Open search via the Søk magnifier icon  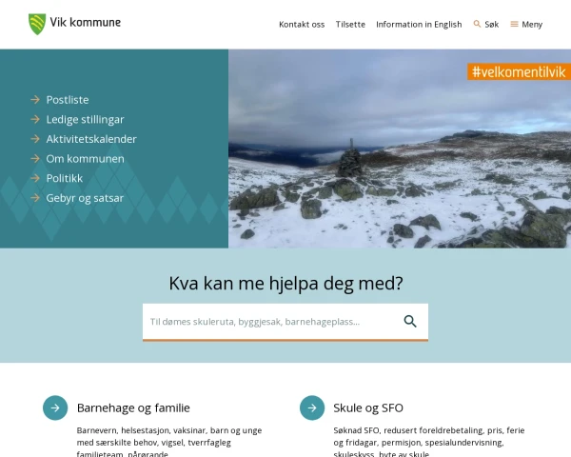click(477, 24)
